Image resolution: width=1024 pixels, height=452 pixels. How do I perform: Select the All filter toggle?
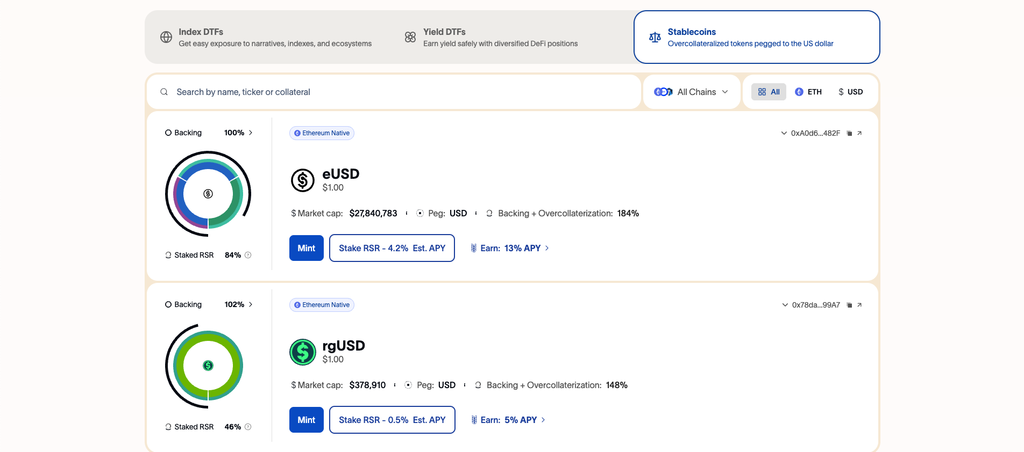pyautogui.click(x=769, y=92)
